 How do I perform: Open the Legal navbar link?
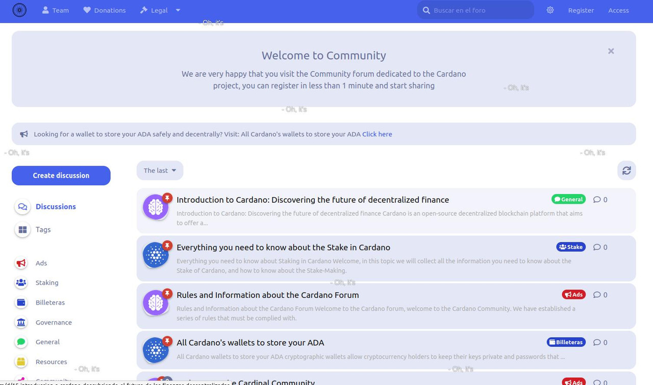(154, 10)
